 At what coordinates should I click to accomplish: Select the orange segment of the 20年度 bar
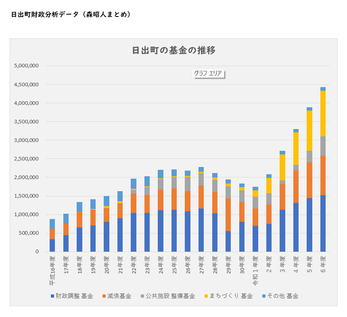click(x=106, y=215)
